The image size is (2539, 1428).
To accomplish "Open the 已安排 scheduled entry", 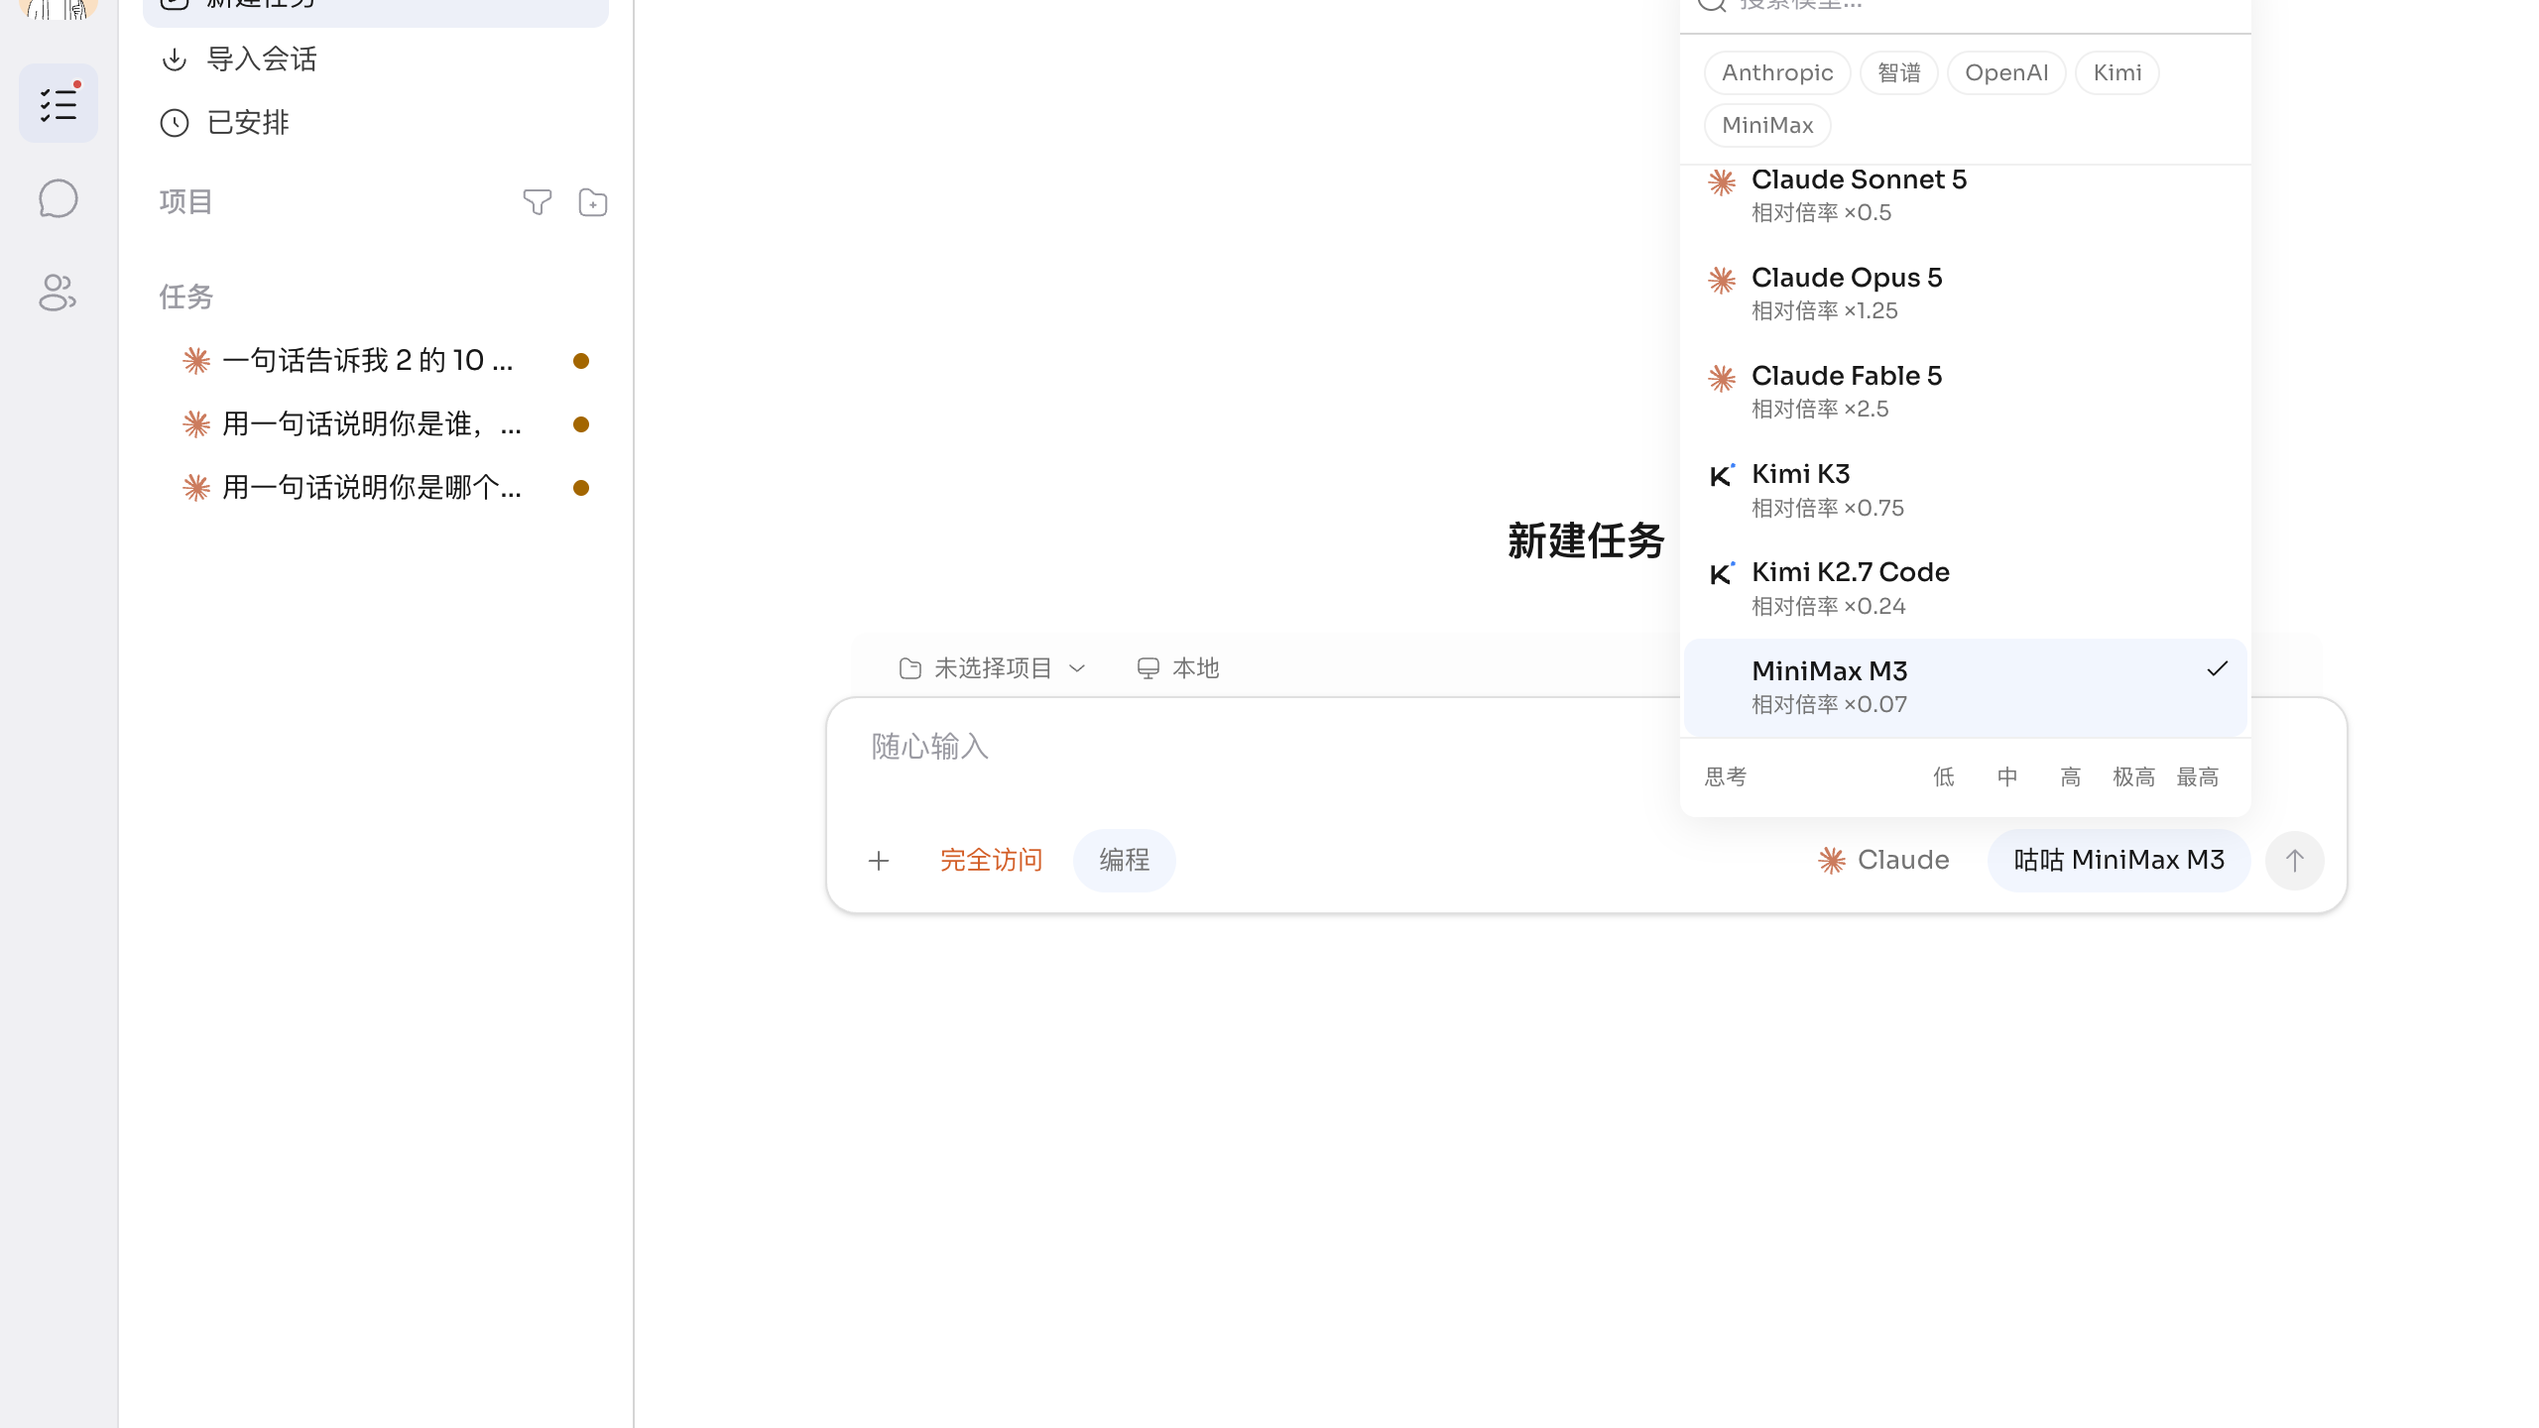I will point(375,123).
